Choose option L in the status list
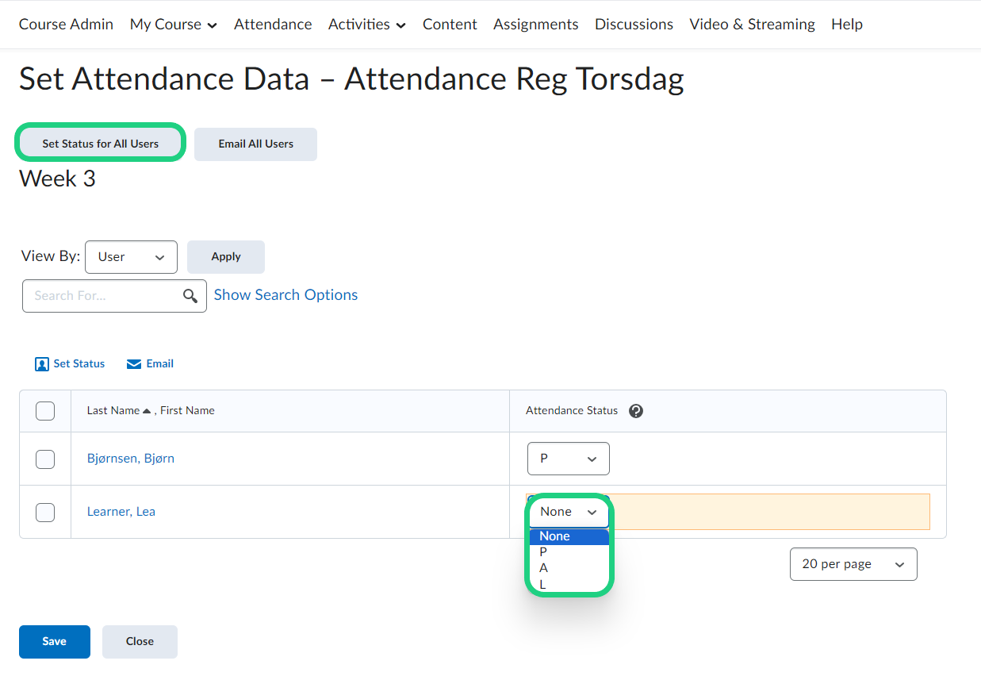Screen dimensions: 981x680 pyautogui.click(x=543, y=585)
